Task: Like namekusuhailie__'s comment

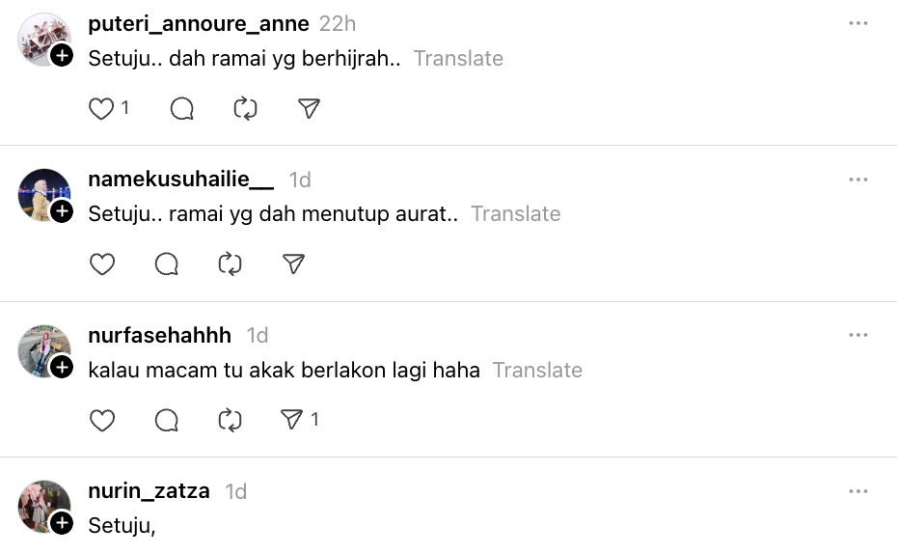Action: pos(102,264)
